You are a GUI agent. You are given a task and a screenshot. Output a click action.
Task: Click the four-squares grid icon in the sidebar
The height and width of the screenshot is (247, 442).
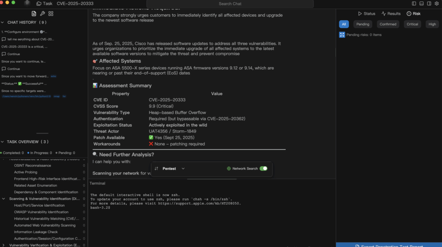pyautogui.click(x=51, y=14)
